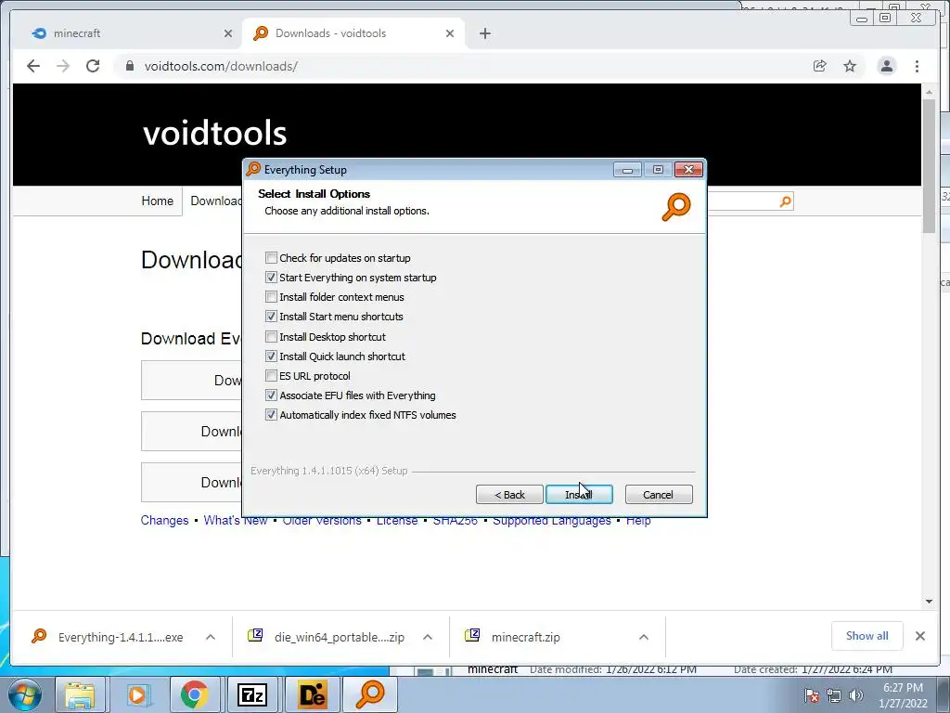Click the lock site info icon

coord(129,66)
